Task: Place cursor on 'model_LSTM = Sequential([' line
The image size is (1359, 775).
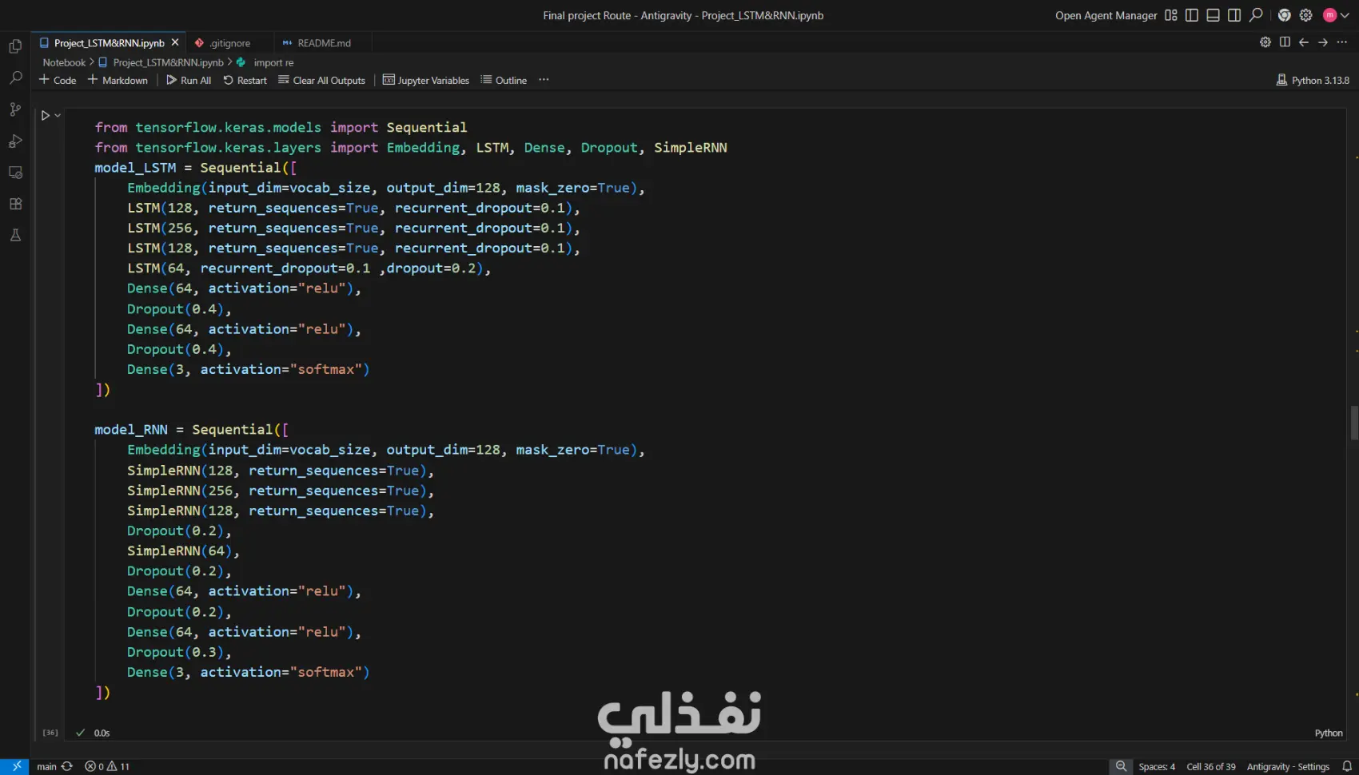Action: point(196,168)
